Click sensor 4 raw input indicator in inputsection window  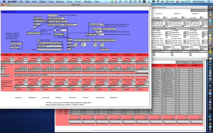tap(164, 18)
